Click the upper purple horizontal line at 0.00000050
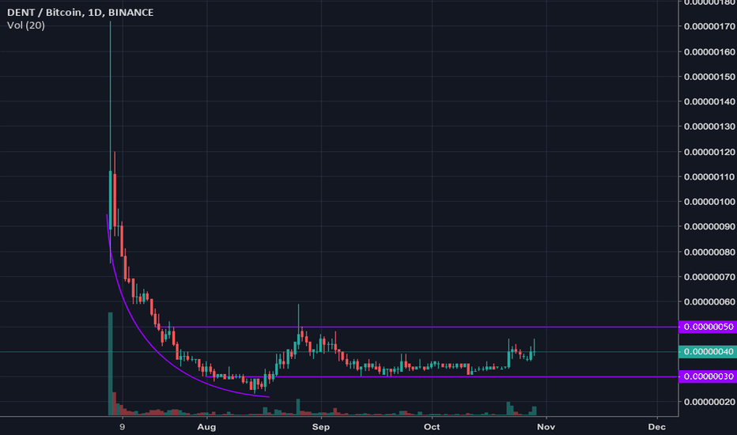 [418, 327]
